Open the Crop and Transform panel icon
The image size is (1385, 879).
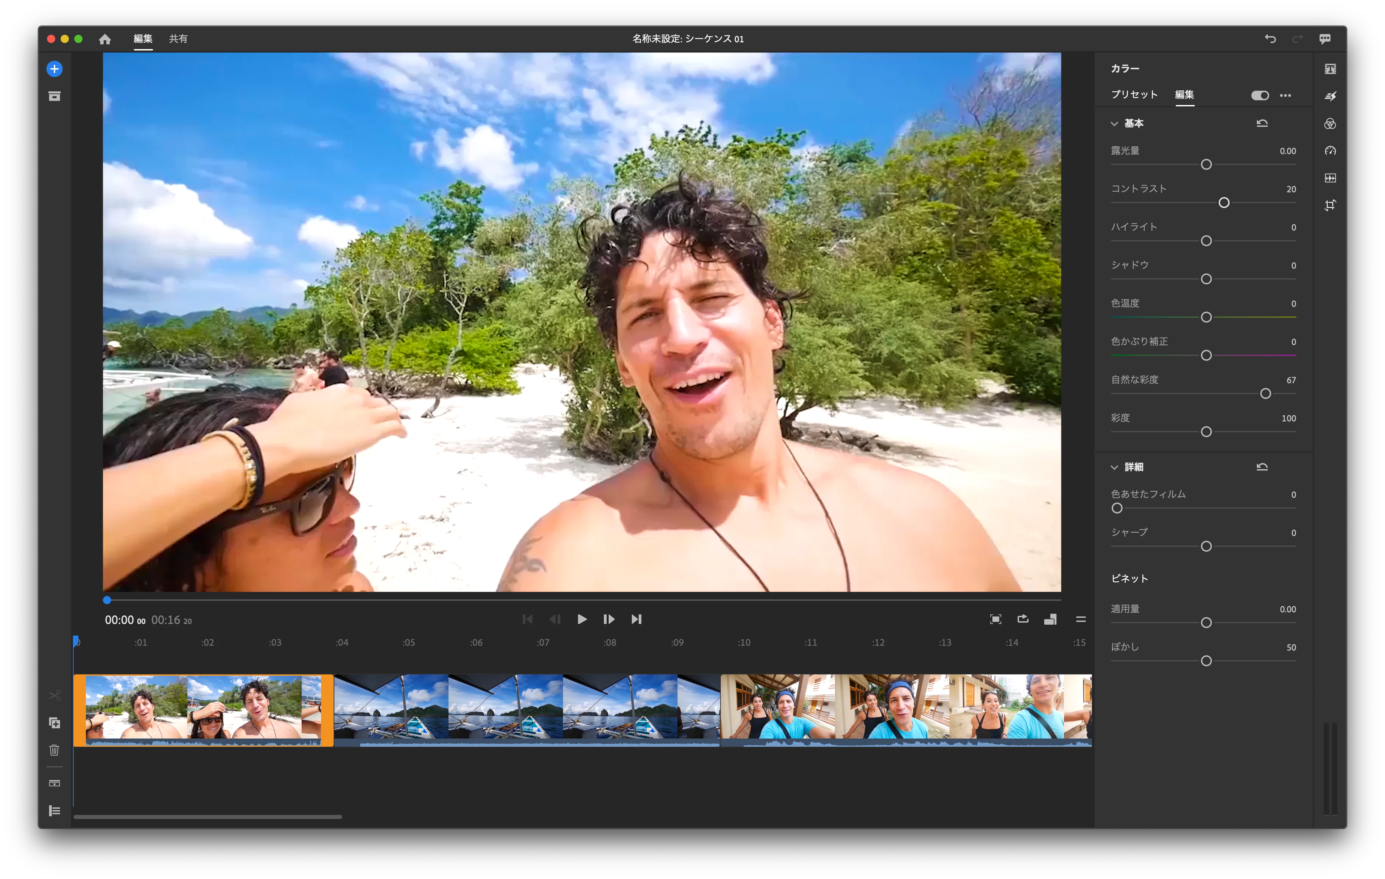1330,205
